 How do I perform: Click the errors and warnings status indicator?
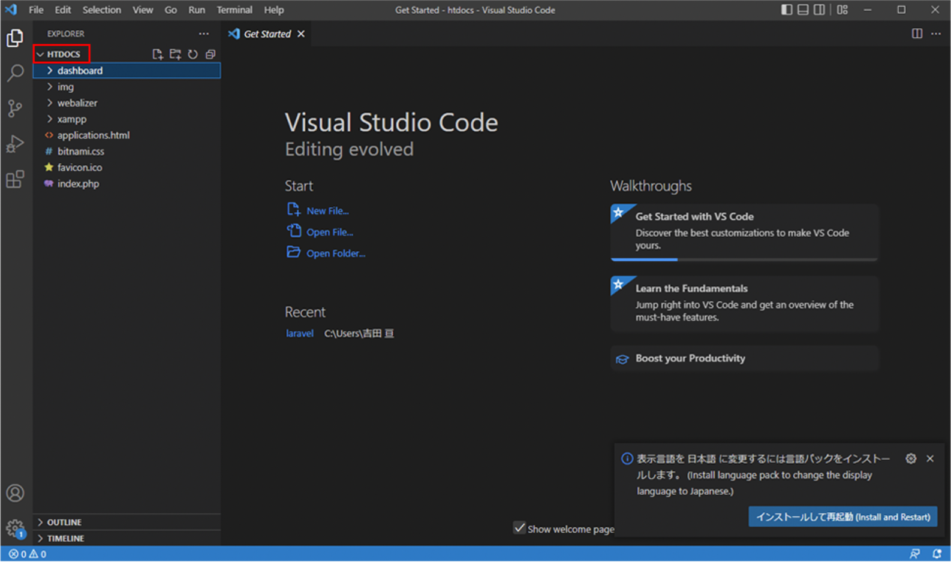[28, 554]
